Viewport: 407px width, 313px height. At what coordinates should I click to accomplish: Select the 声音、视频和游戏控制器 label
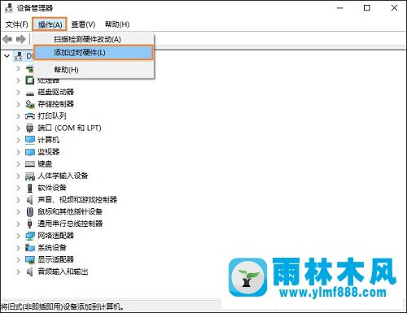tap(77, 200)
